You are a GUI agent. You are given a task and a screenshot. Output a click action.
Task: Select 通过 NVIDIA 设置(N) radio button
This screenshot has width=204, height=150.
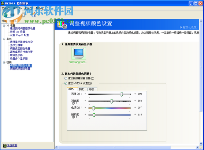(x=66, y=83)
